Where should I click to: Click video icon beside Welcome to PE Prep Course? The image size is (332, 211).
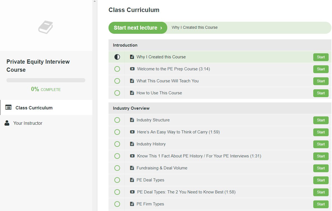tap(132, 69)
